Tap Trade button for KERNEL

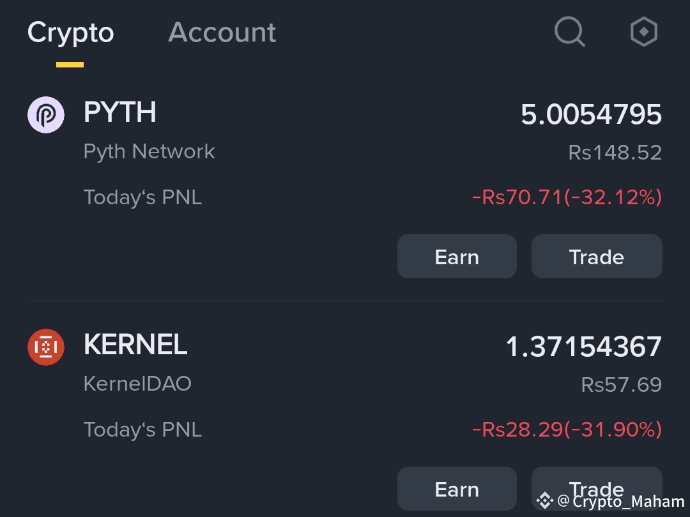pos(597,488)
